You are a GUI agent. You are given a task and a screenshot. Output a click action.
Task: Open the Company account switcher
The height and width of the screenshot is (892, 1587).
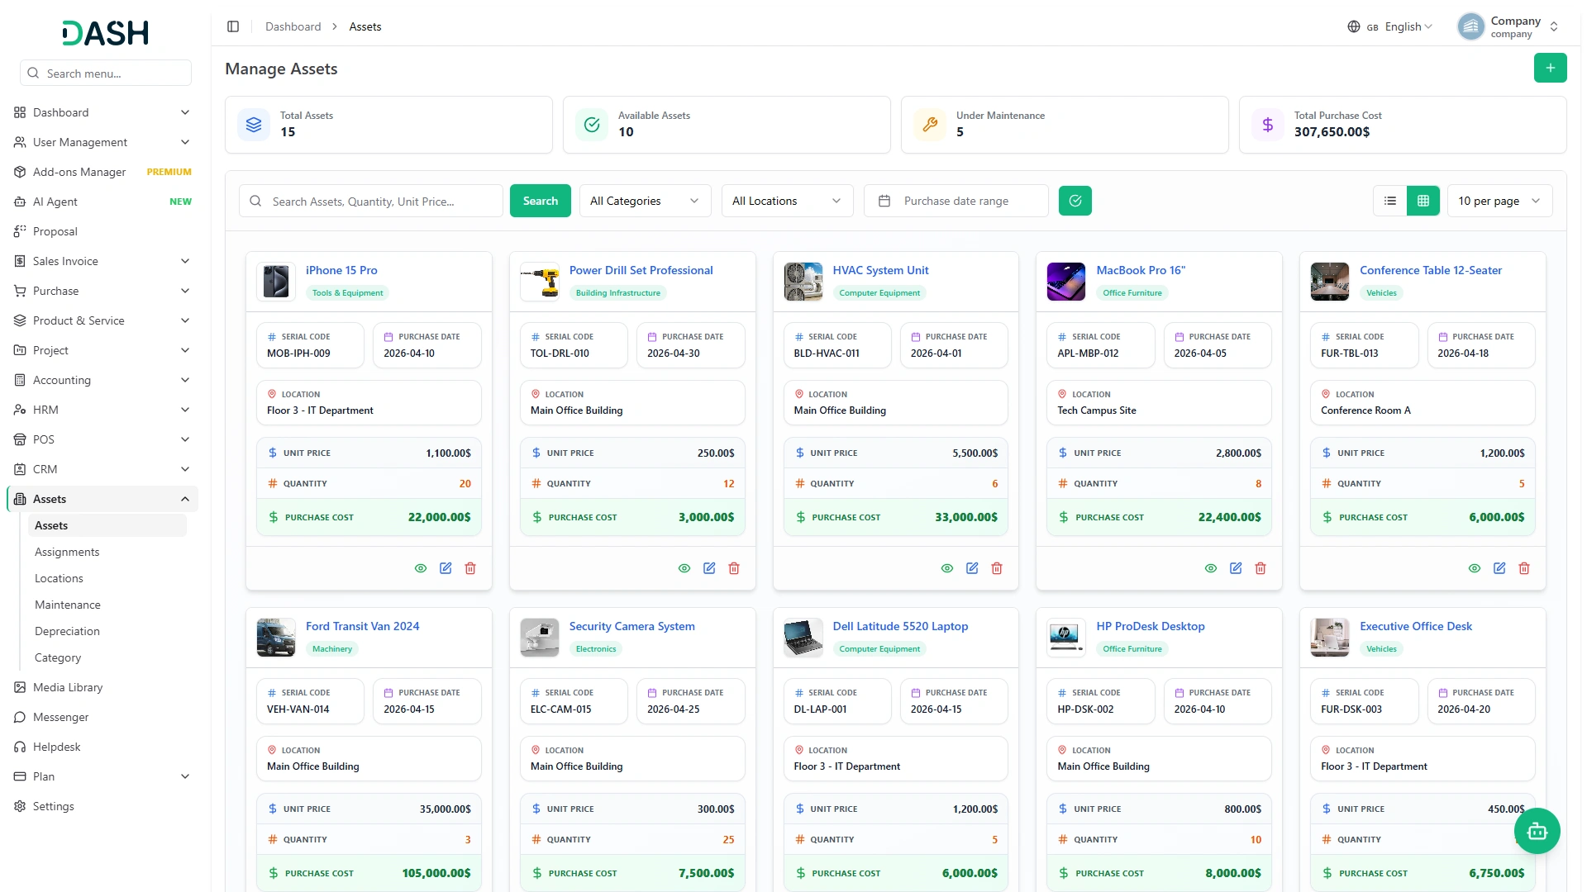1508,26
